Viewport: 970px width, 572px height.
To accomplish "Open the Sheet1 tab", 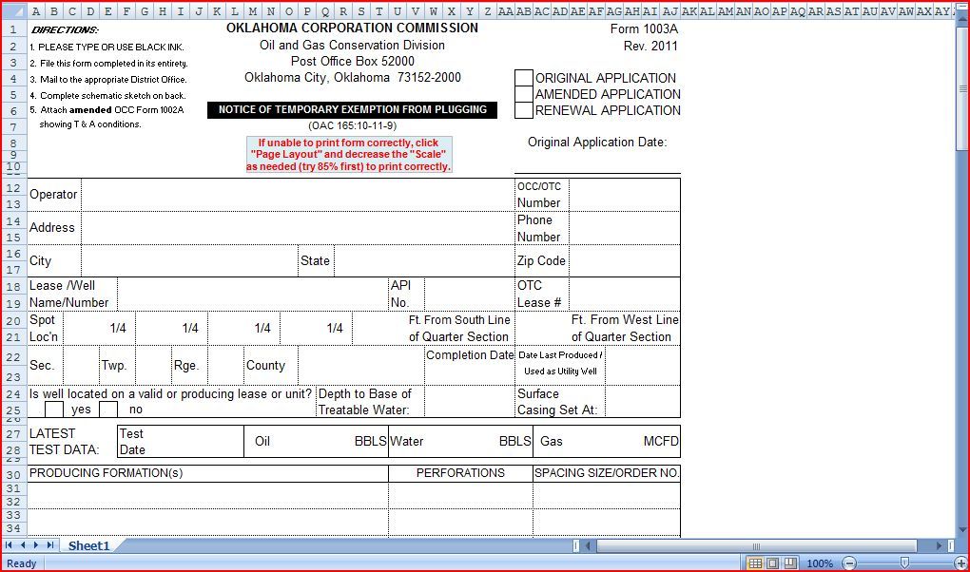I will point(88,545).
